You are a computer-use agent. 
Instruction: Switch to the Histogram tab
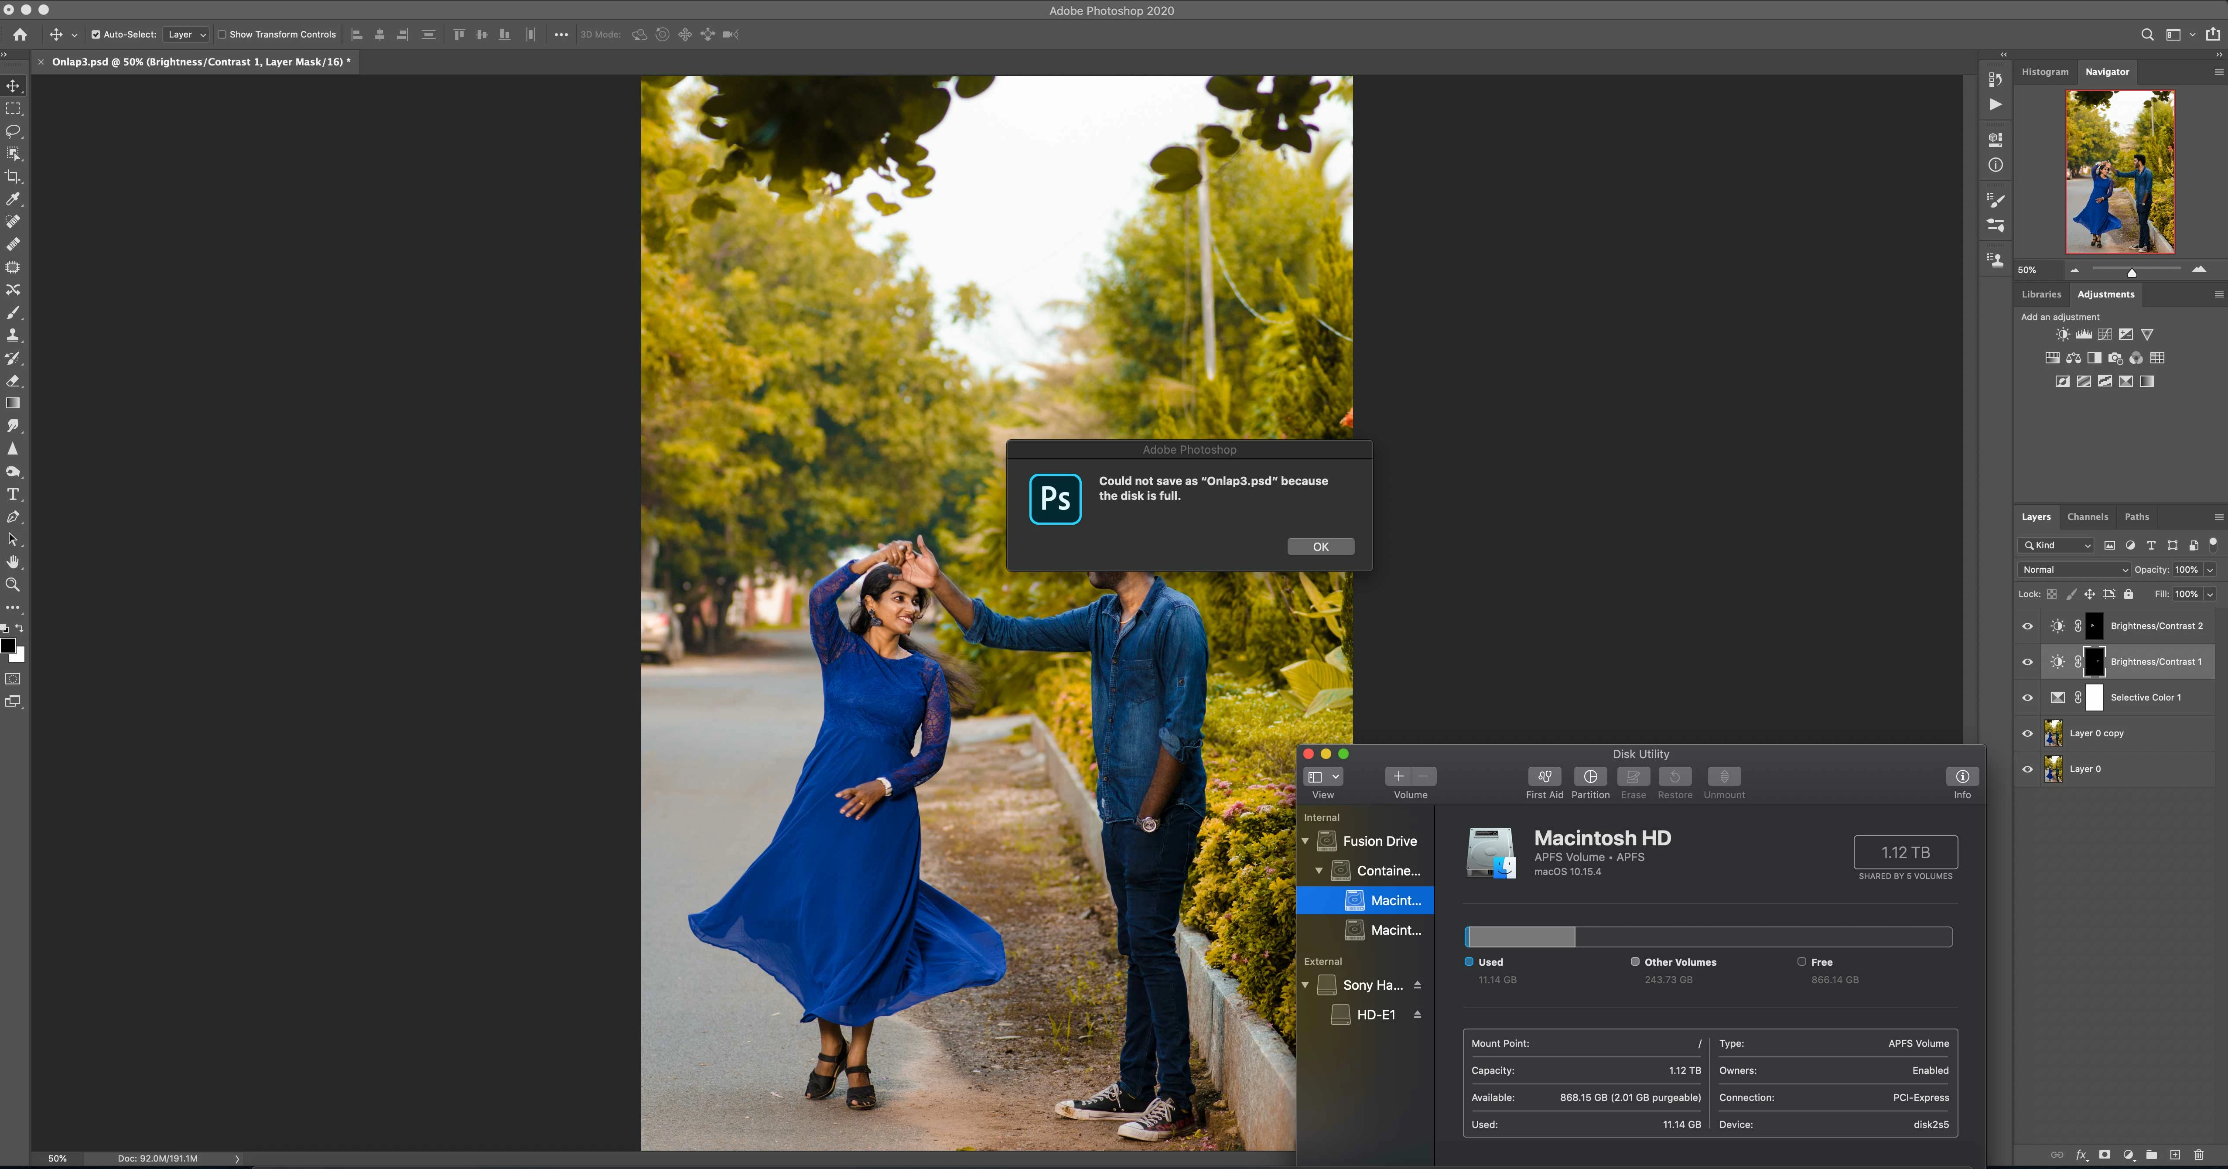click(x=2045, y=72)
